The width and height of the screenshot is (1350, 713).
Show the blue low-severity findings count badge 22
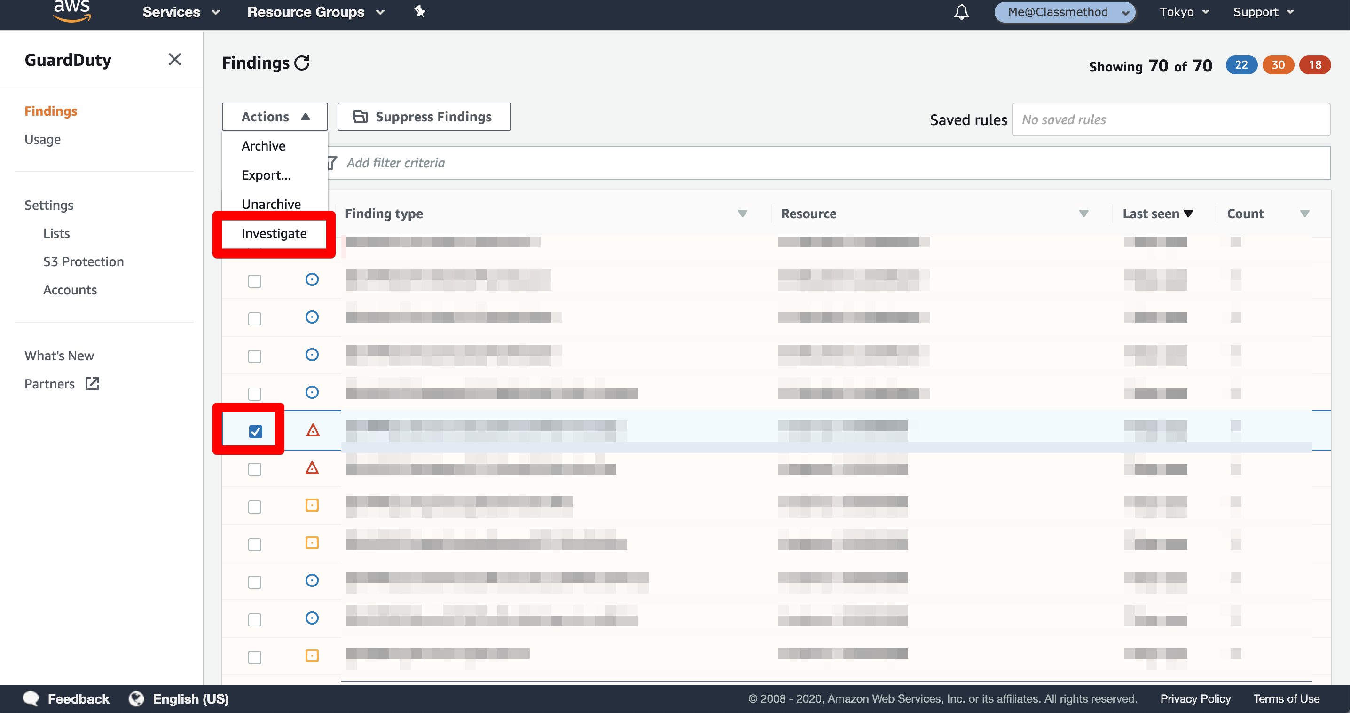tap(1241, 65)
